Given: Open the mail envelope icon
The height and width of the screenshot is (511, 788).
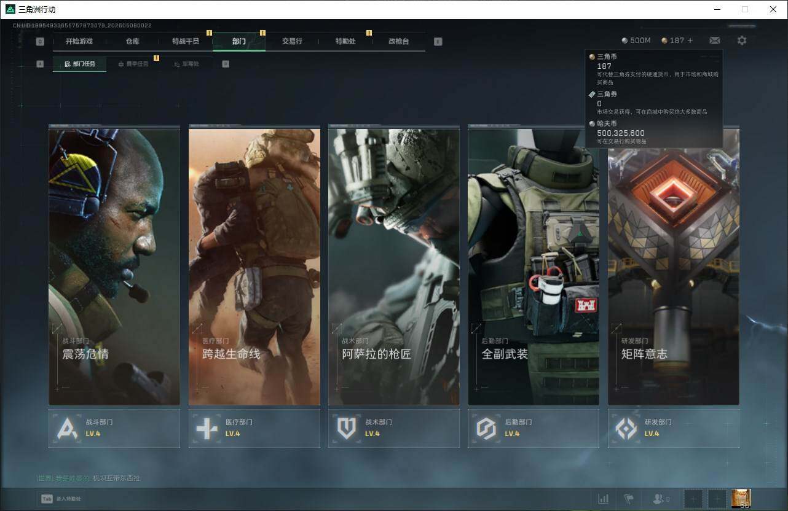Looking at the screenshot, I should (x=714, y=41).
